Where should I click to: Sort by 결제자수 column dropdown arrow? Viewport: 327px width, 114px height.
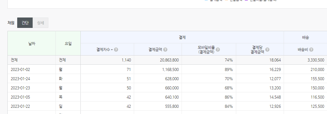[112, 50]
